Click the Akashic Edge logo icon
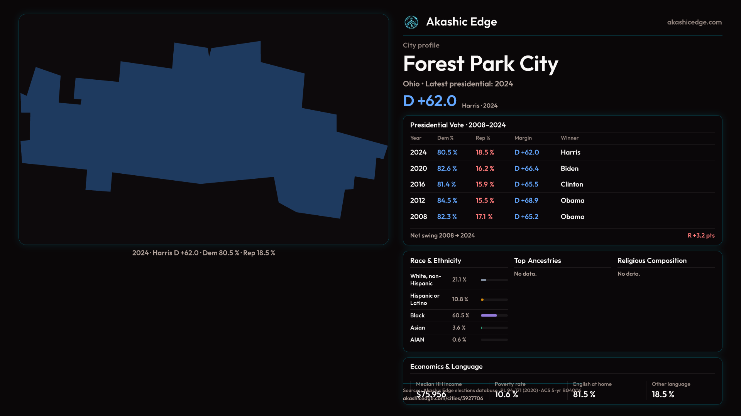The width and height of the screenshot is (741, 416). (x=411, y=22)
